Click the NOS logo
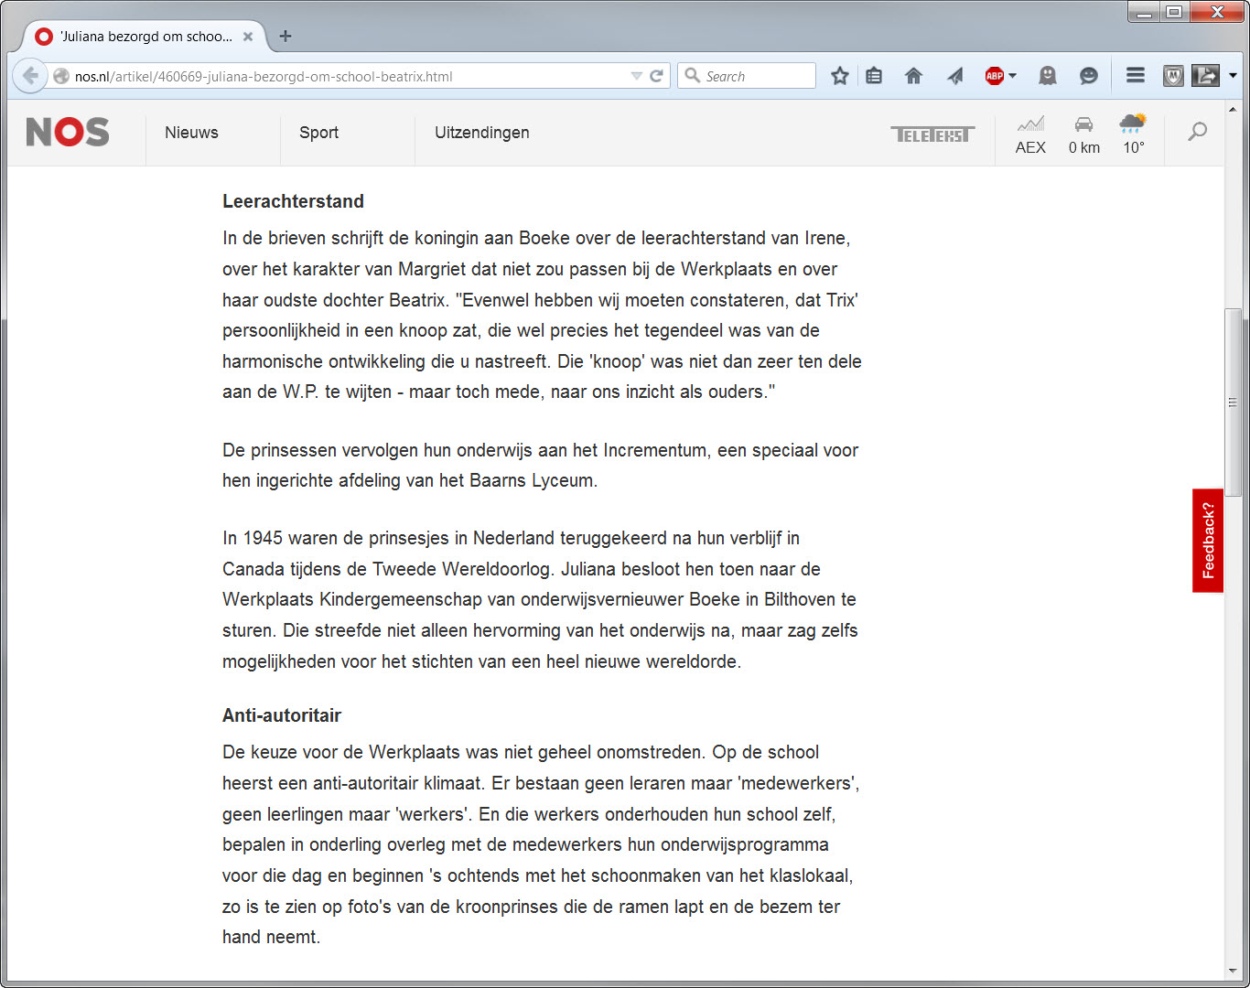This screenshot has height=988, width=1250. pyautogui.click(x=68, y=133)
